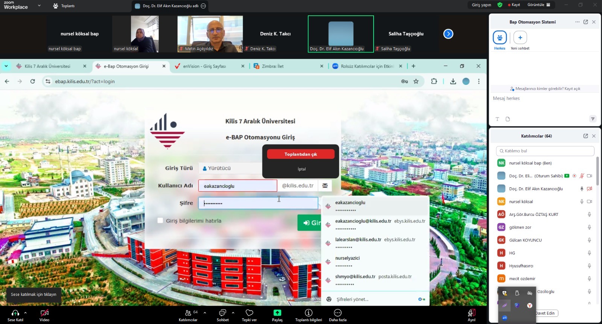Click the Herkes chat group icon
602x324 pixels.
[500, 38]
